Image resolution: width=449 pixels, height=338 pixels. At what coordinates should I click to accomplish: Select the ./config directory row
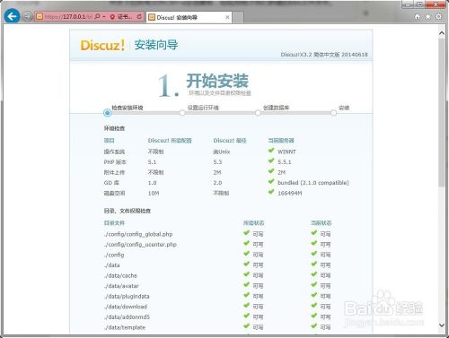click(x=217, y=255)
